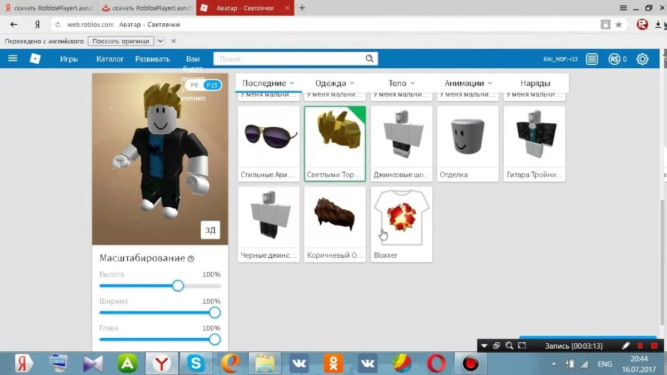Click the Ширина width slider handle
667x375 pixels.
click(x=215, y=313)
